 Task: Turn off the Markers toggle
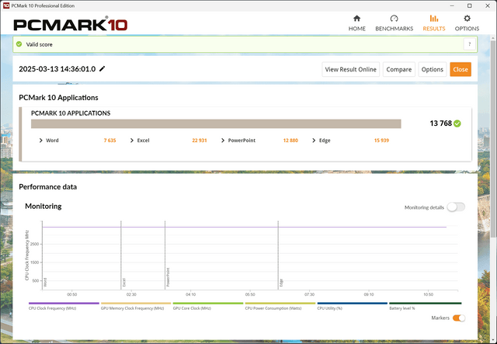point(459,318)
